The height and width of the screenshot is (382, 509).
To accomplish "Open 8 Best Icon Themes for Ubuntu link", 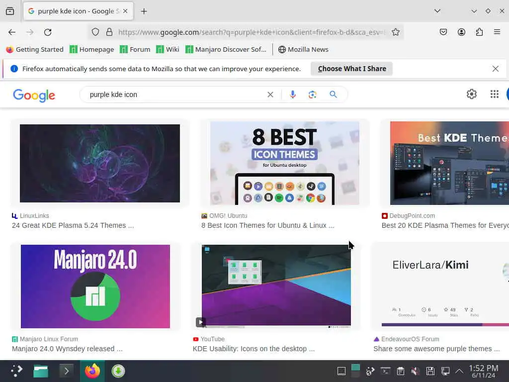I will point(267,225).
